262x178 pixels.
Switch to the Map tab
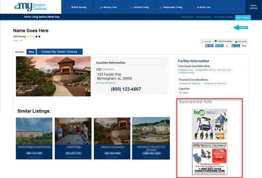tap(31, 52)
